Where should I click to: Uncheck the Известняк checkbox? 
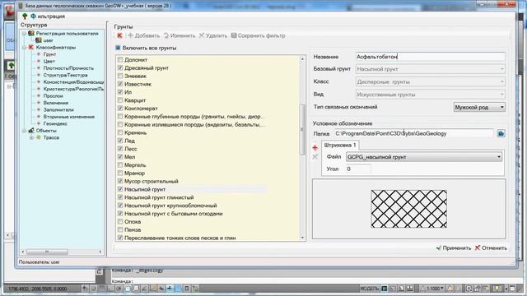click(120, 84)
